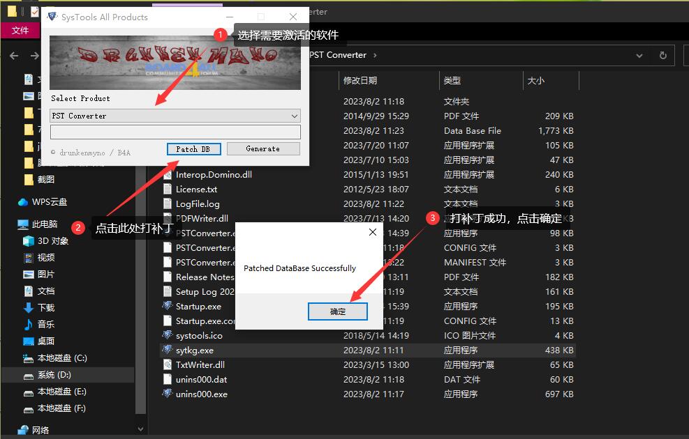Click the navigation pane scroll-down arrow
This screenshot has height=439, width=689.
pos(140,429)
